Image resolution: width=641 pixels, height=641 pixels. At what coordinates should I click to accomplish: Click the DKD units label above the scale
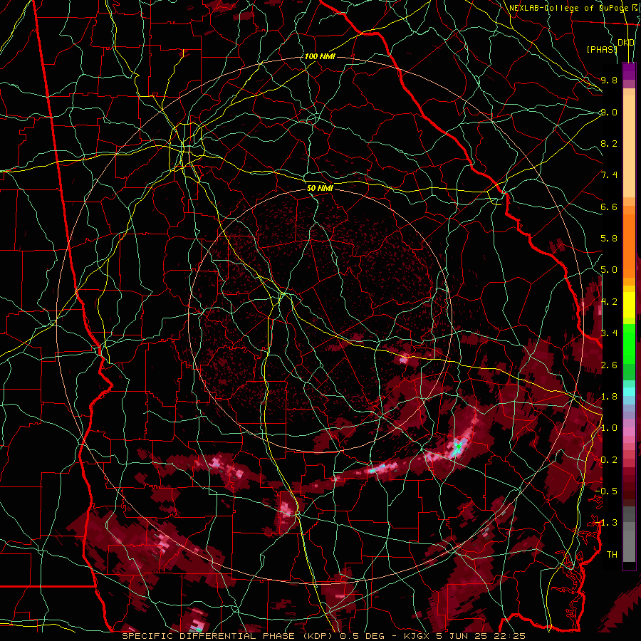tap(626, 43)
